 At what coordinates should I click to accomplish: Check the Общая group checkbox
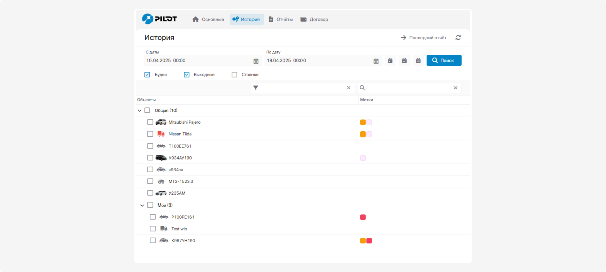coord(147,110)
